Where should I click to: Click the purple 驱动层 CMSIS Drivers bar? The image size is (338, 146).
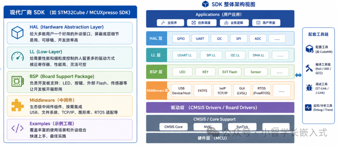point(220,107)
